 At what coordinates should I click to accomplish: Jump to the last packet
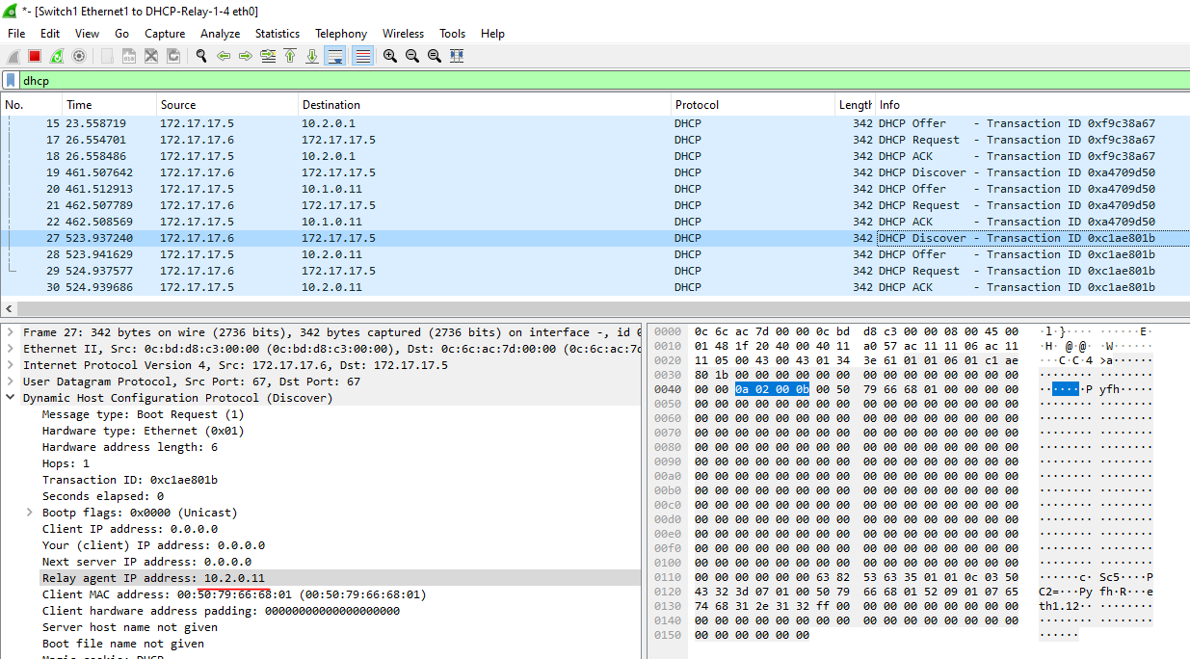[x=312, y=57]
